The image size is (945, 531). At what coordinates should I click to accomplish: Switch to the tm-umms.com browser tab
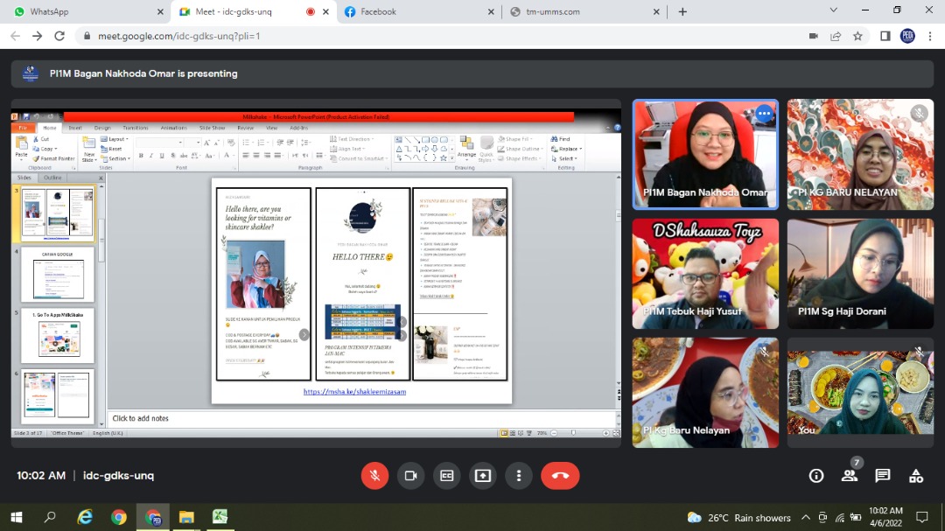point(584,11)
